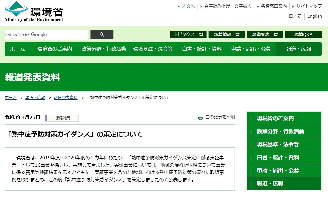The width and height of the screenshot is (328, 198).
Task: Expand the 報道・広報 sidebar section
Action: (284, 183)
